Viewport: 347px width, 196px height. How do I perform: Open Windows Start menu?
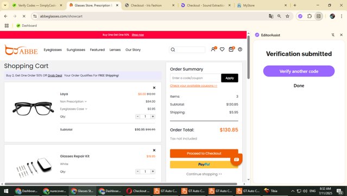click(6, 191)
